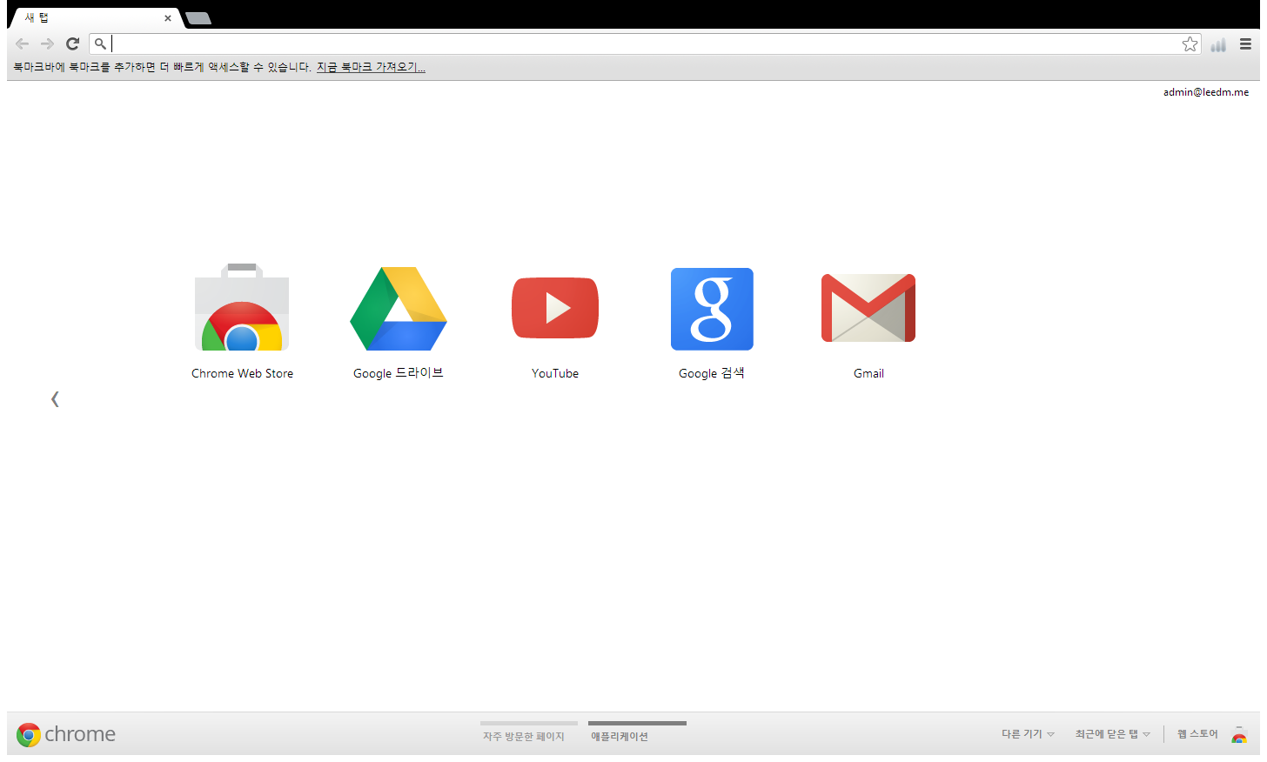1267x762 pixels.
Task: Open the Chrome hamburger menu
Action: click(1245, 44)
